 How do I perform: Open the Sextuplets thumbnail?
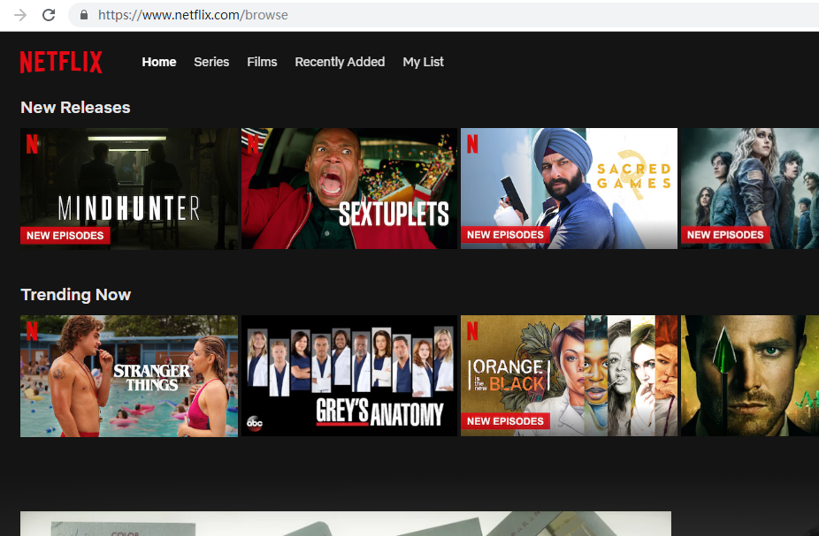coord(348,189)
